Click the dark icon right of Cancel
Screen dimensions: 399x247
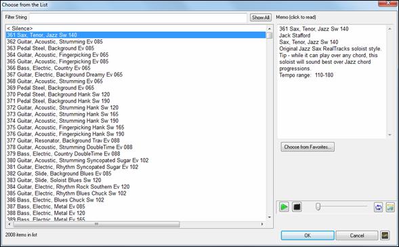(385, 235)
